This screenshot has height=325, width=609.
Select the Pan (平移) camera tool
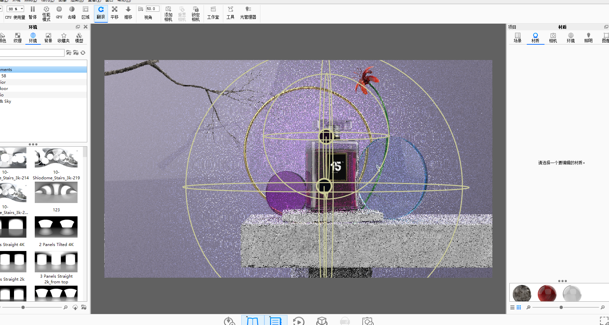click(x=115, y=13)
